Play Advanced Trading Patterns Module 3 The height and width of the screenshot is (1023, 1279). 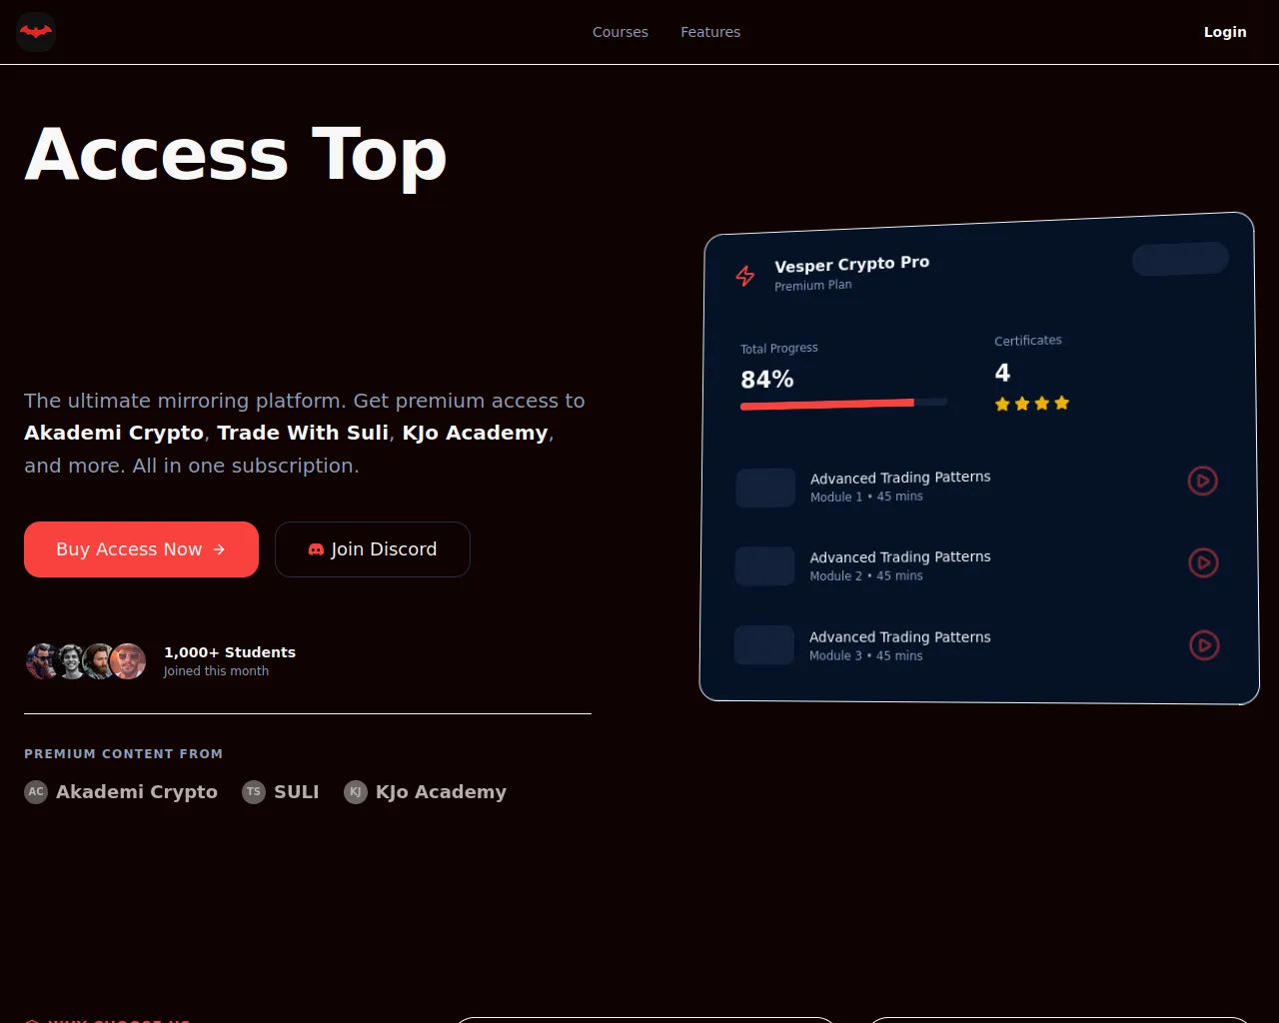(1205, 645)
